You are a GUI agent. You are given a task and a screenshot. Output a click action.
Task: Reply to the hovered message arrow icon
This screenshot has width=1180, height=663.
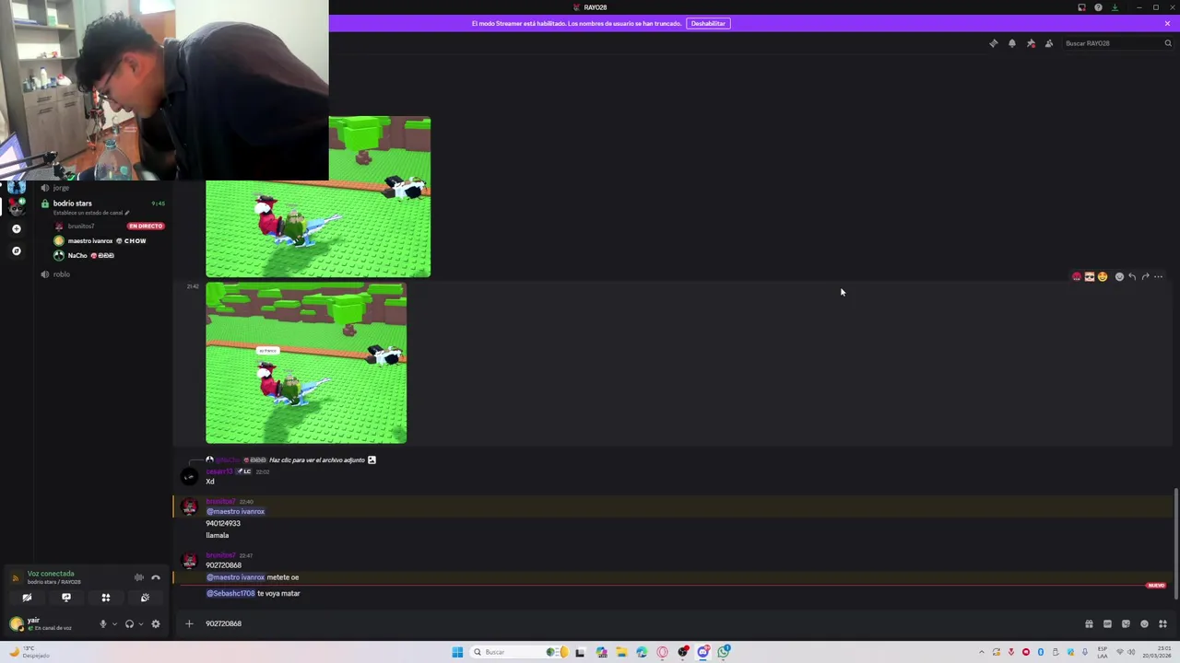(x=1132, y=276)
